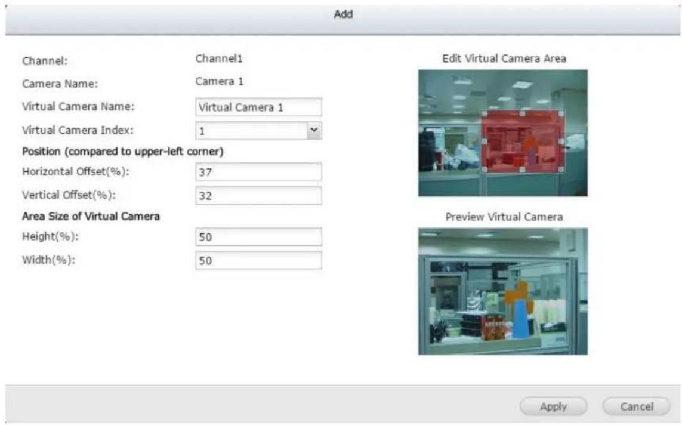682x425 pixels.
Task: Click the 'Preview Virtual Camera' label
Action: click(504, 217)
